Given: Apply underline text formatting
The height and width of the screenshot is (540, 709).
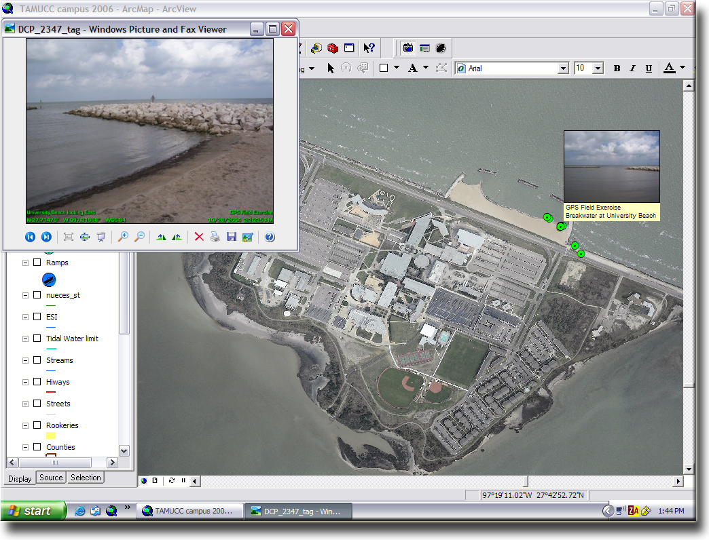Looking at the screenshot, I should 649,68.
